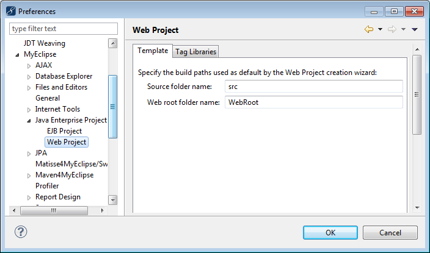Viewport: 430px width, 253px height.
Task: Select the Template tab
Action: tap(153, 51)
